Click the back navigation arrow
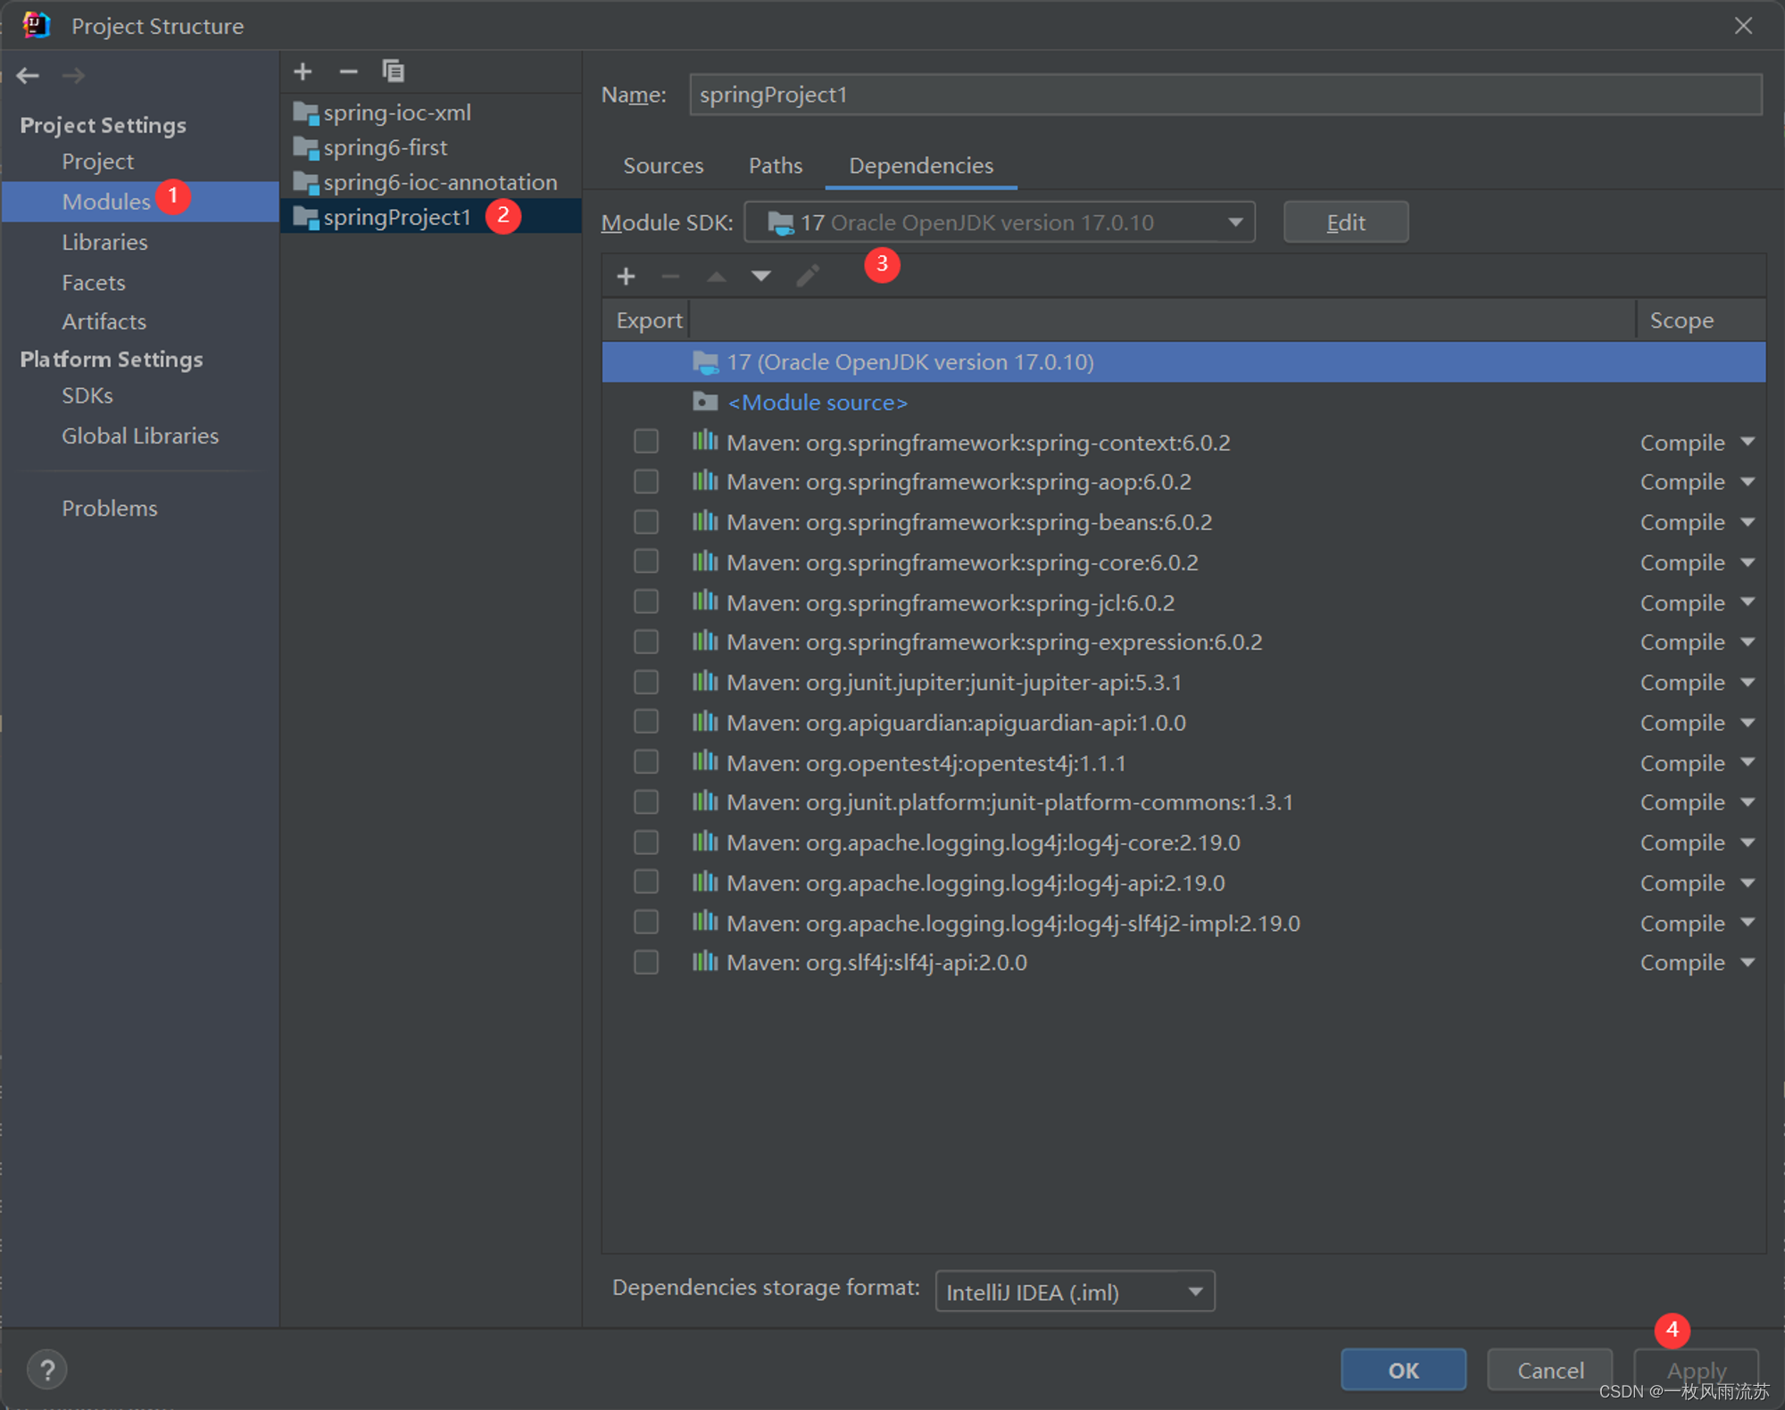 pyautogui.click(x=29, y=76)
